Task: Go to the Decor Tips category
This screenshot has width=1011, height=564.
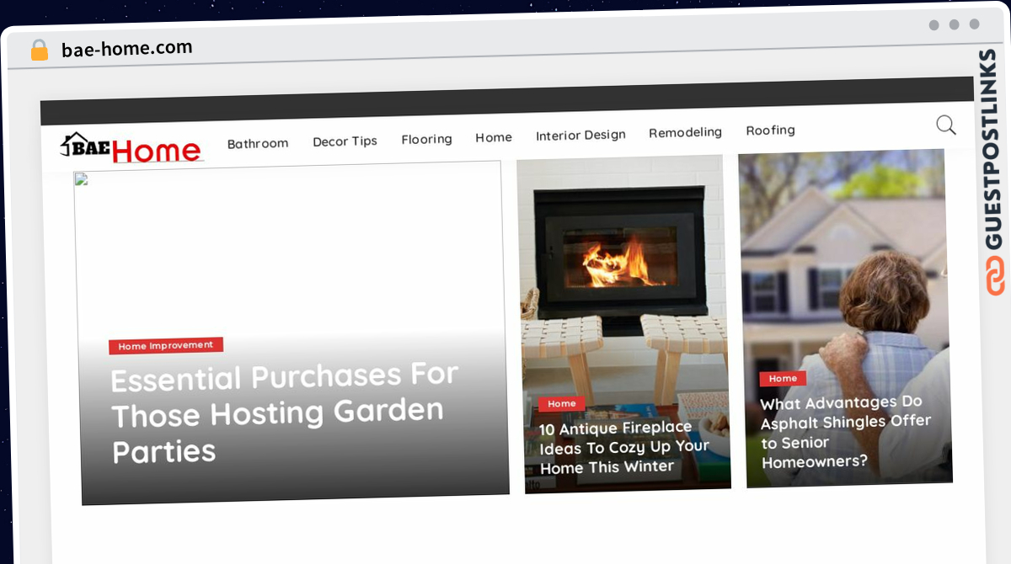Action: 345,141
